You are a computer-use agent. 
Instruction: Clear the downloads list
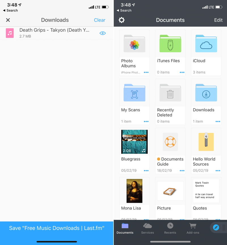100,20
